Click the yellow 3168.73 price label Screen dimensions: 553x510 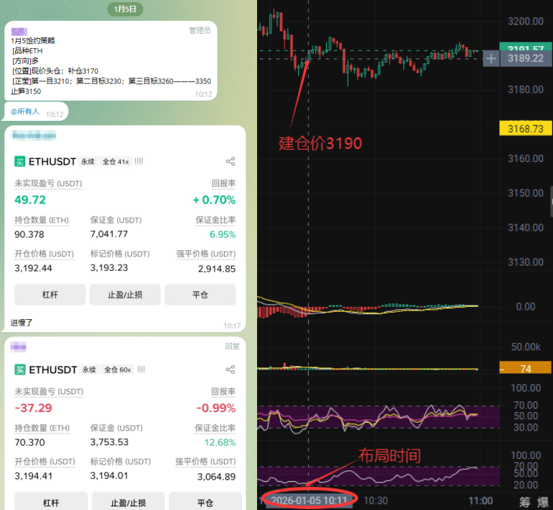click(526, 129)
